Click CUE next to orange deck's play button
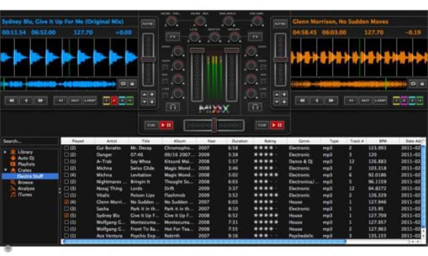428x256 pixels. (x=262, y=125)
